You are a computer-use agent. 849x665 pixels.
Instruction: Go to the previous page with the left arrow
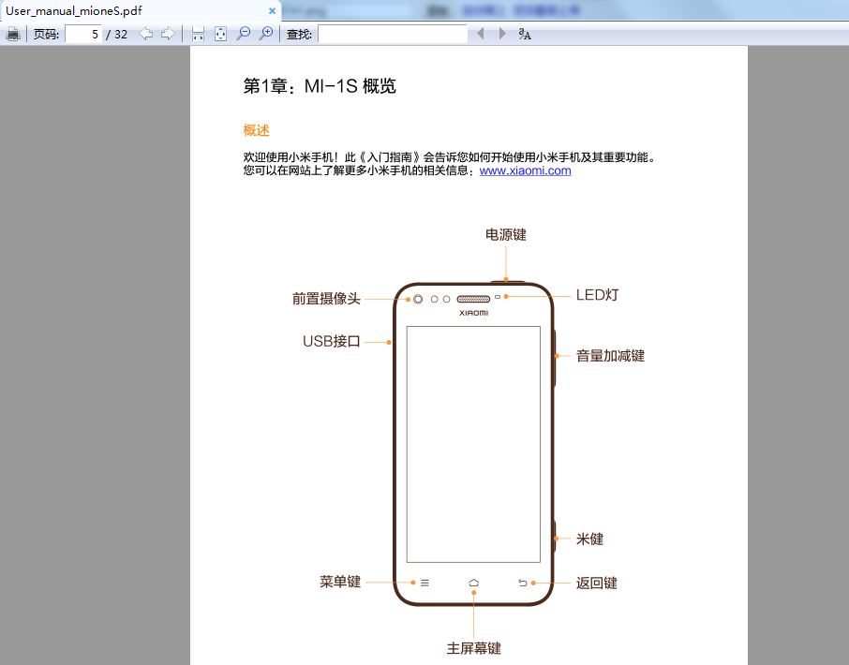tap(145, 34)
